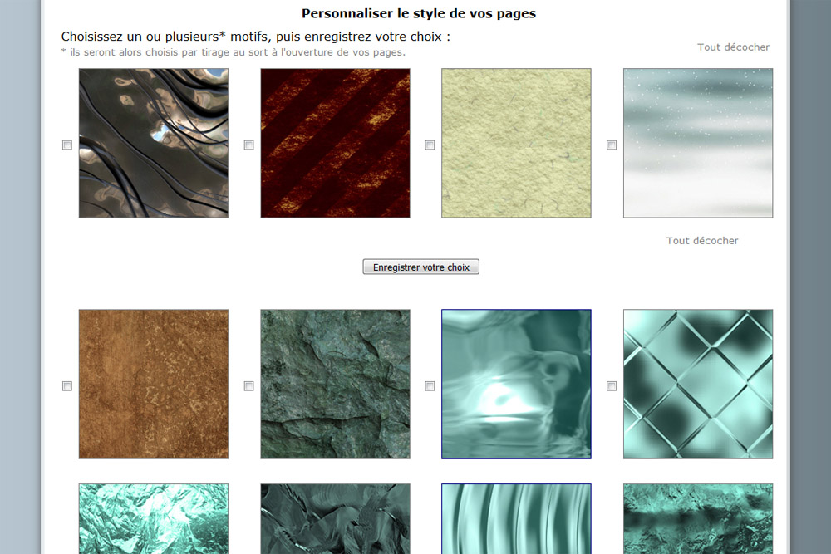This screenshot has height=554, width=831.
Task: Open the teal liquid swirl thumbnail
Action: [x=516, y=384]
